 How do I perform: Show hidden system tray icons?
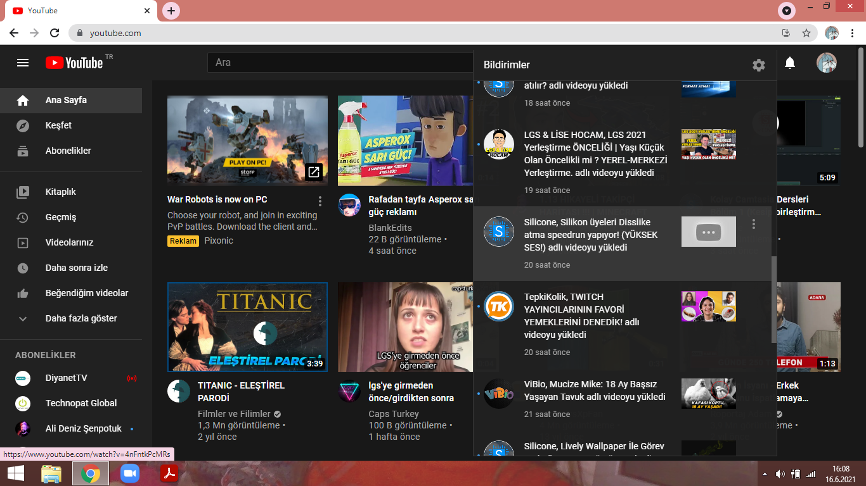pyautogui.click(x=765, y=474)
